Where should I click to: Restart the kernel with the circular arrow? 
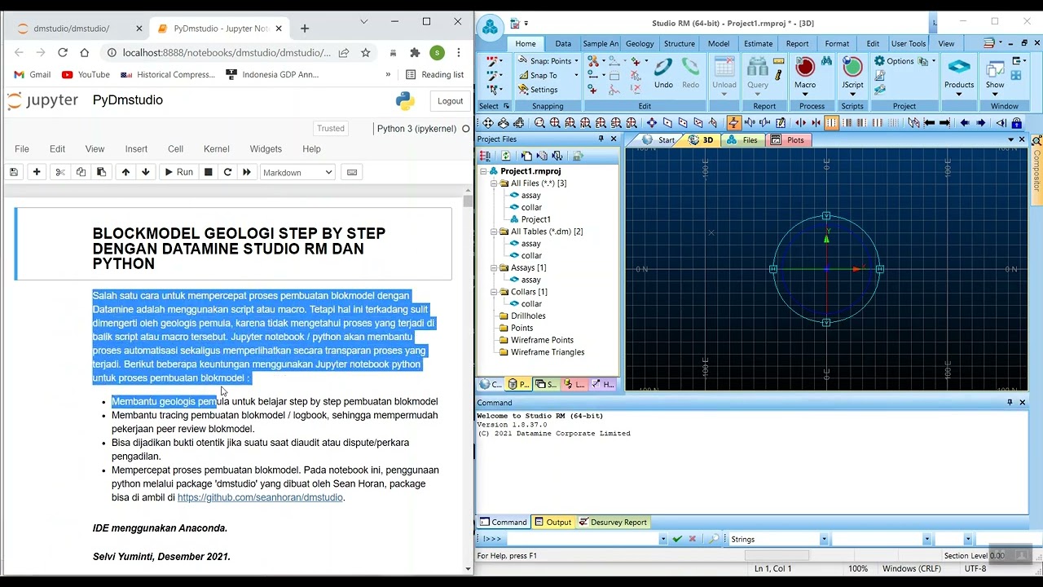click(227, 172)
